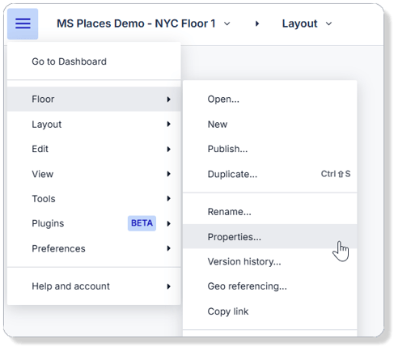Open the View submenu

94,174
